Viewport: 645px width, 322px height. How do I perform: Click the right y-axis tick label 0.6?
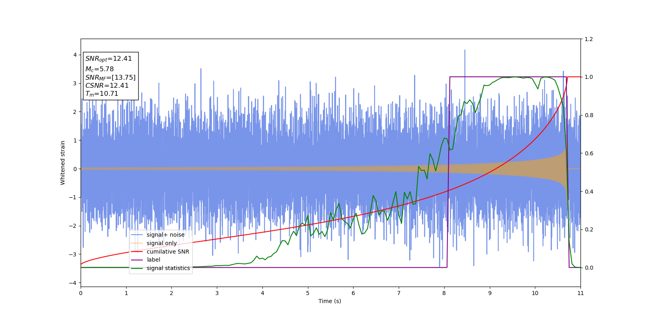tap(589, 153)
